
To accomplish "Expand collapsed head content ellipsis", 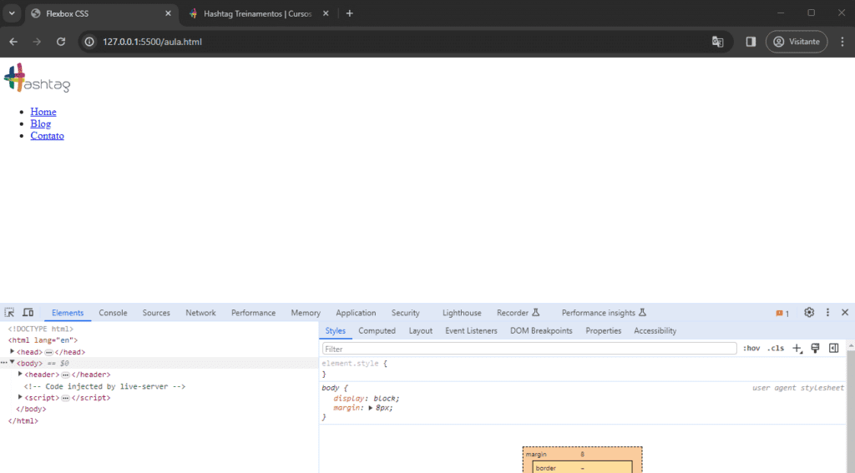I will pos(48,352).
